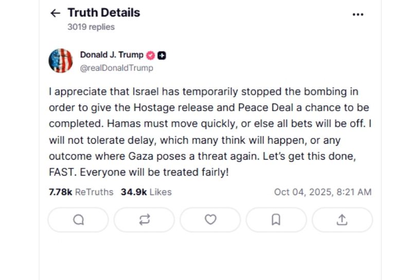The image size is (395, 280).
Task: Click the red verified badge icon
Action: pos(151,56)
